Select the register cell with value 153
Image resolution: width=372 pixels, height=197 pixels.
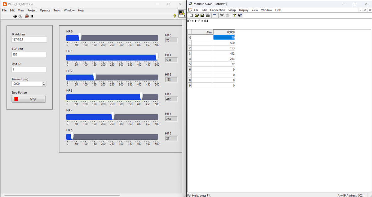(x=224, y=48)
